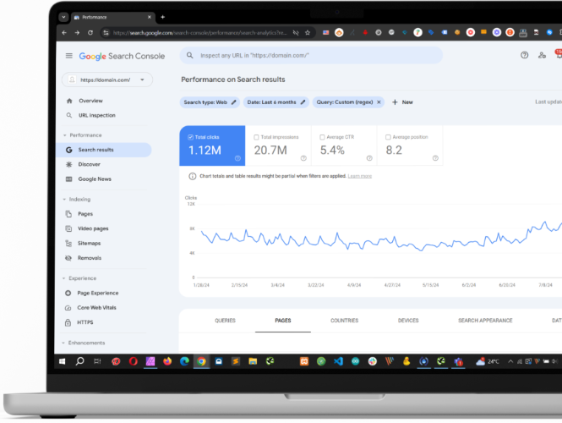Open the property selector dropdown
Screen dimensions: 562x423
pyautogui.click(x=107, y=80)
